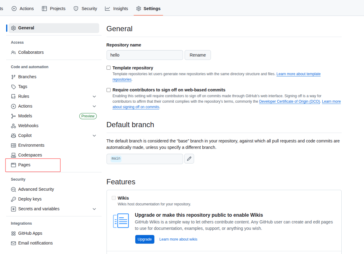Open the Actions tab
Screen dimensions: 364x254
[23, 9]
